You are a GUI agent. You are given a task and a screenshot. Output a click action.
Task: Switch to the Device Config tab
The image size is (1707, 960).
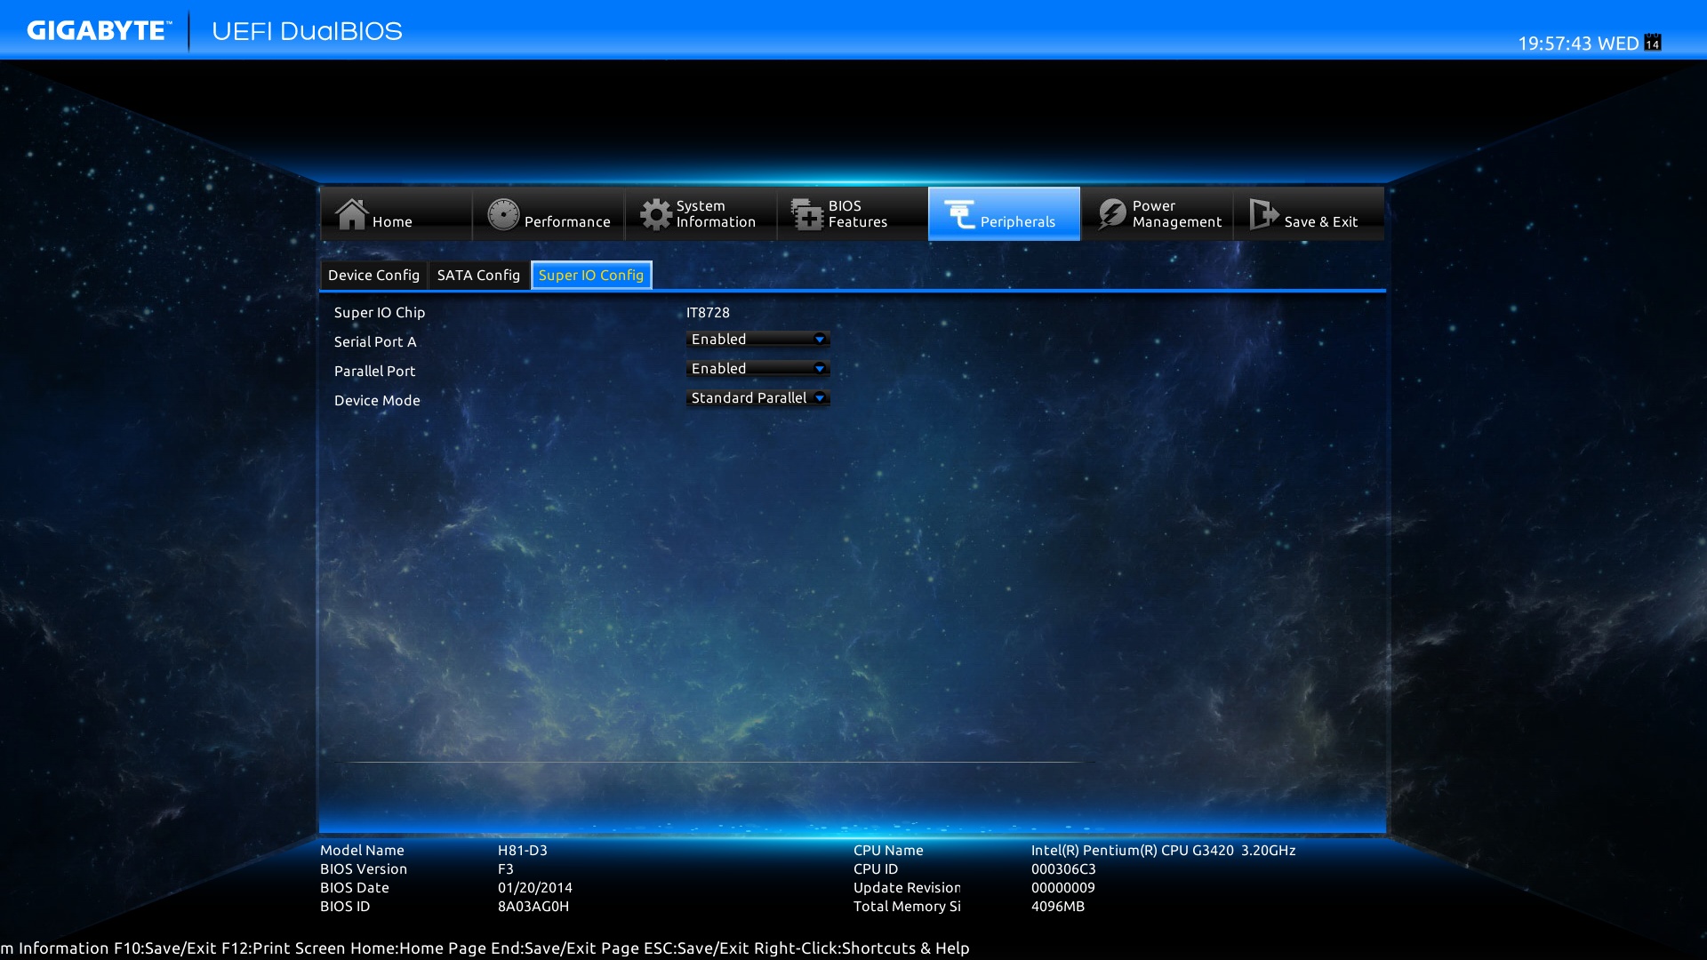[374, 275]
